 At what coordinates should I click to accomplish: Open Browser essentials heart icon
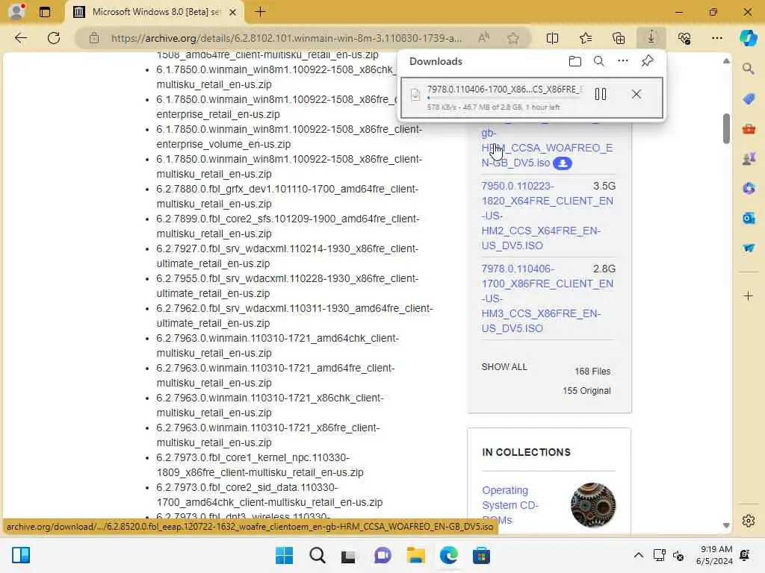point(684,38)
